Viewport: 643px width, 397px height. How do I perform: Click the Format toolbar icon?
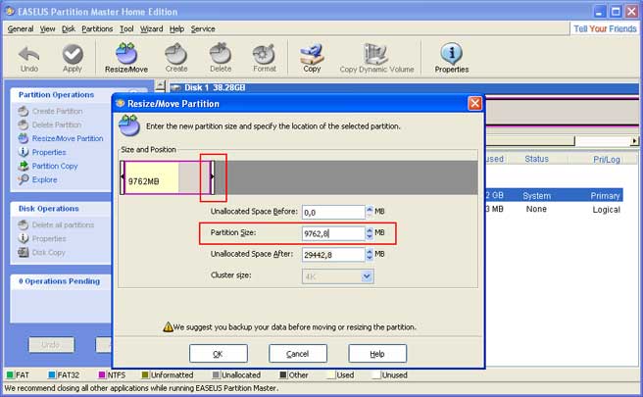click(x=264, y=53)
